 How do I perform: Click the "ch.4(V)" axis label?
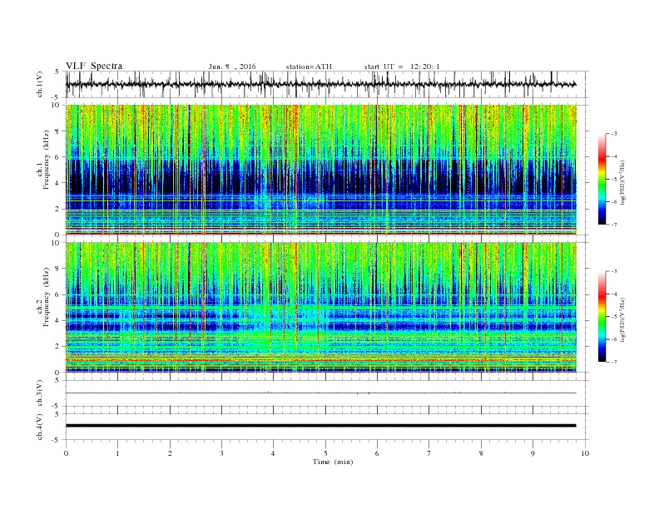(x=40, y=427)
